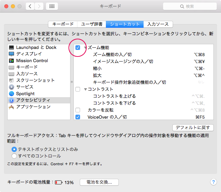Image resolution: width=221 pixels, height=192 pixels.
Task: Click 電池を交換... button
Action: [x=99, y=182]
